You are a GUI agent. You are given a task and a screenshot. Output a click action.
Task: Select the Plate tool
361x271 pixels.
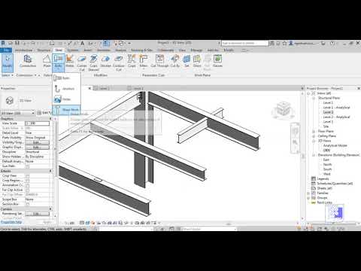point(47,61)
